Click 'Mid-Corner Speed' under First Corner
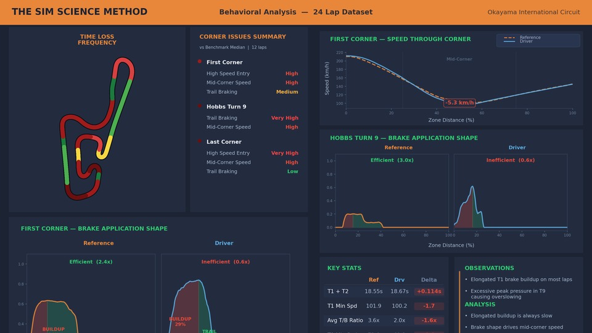Viewport: 592px width, 333px height. point(228,83)
